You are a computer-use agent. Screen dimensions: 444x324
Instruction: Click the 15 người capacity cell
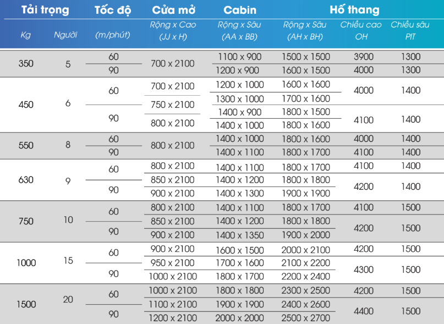68,260
